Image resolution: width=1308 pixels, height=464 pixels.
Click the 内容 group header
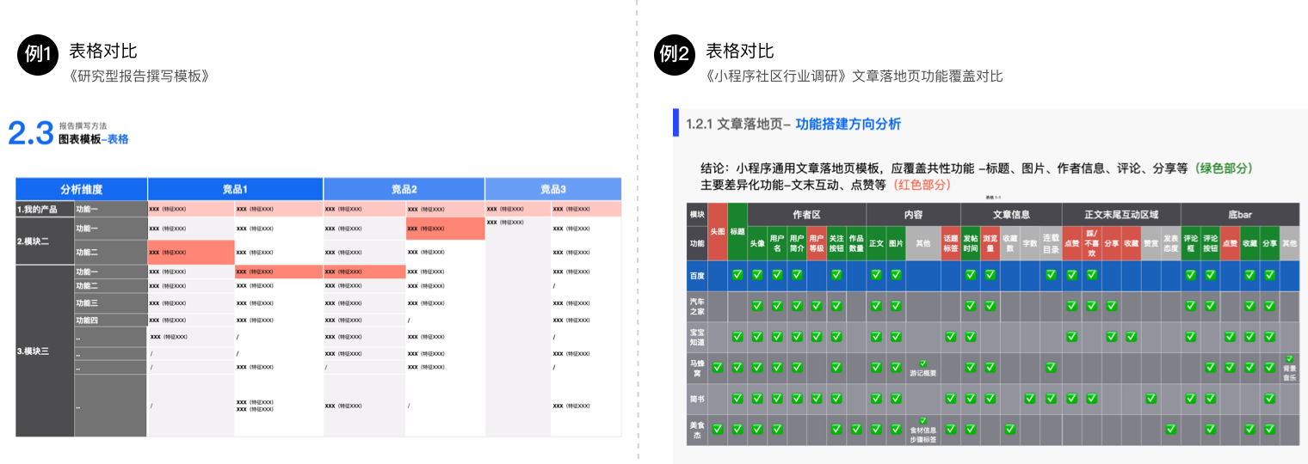click(x=913, y=214)
